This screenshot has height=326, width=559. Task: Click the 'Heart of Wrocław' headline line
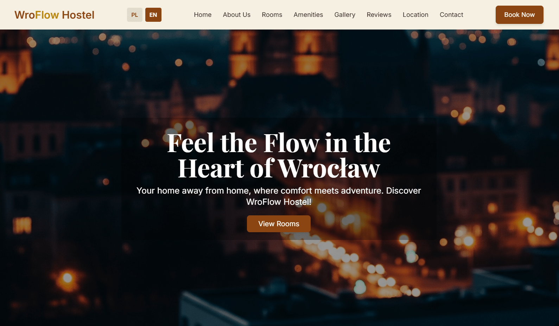pos(279,168)
